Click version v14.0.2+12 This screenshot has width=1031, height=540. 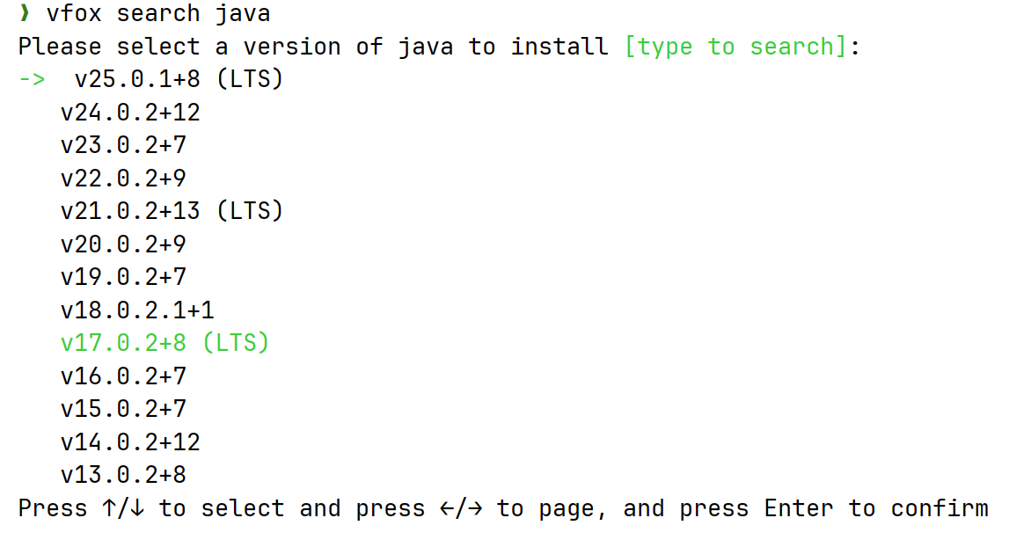[130, 442]
